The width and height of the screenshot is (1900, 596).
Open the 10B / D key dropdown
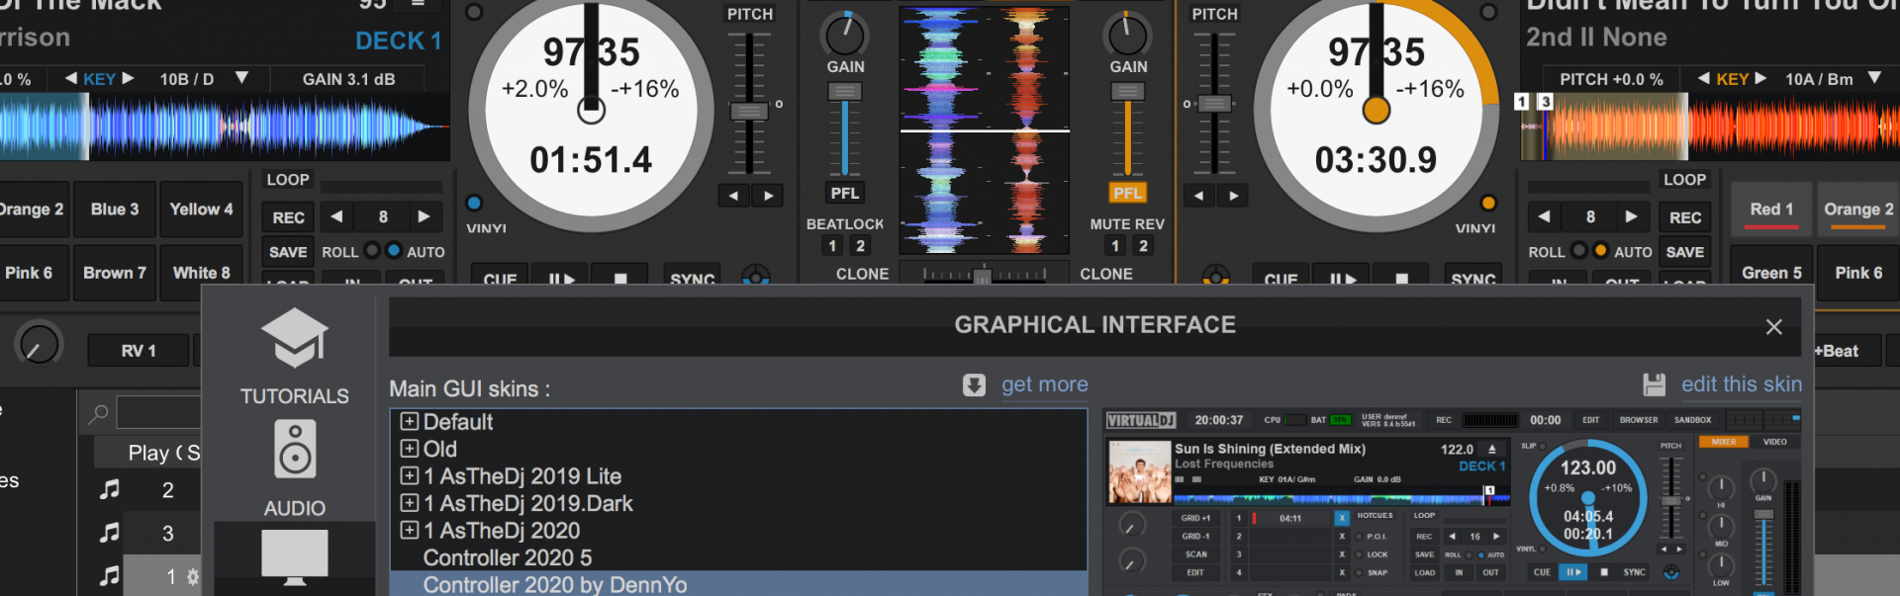241,78
